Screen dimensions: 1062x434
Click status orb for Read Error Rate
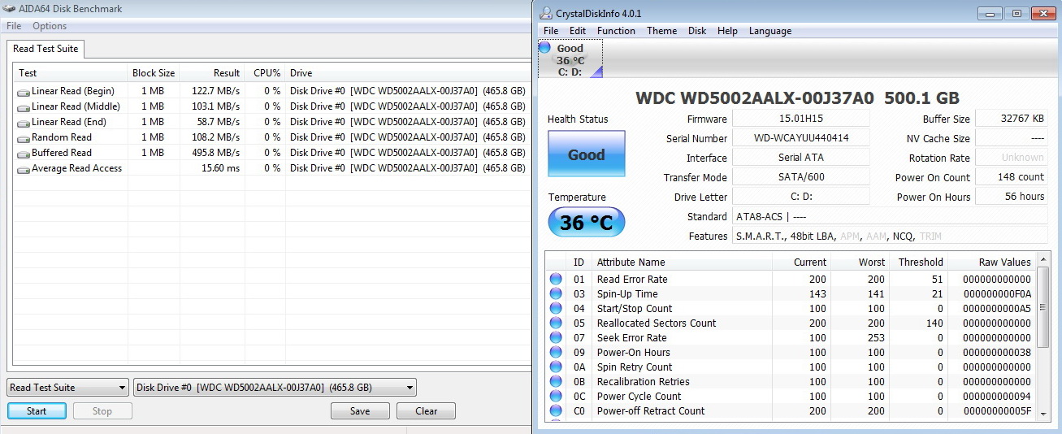(556, 279)
